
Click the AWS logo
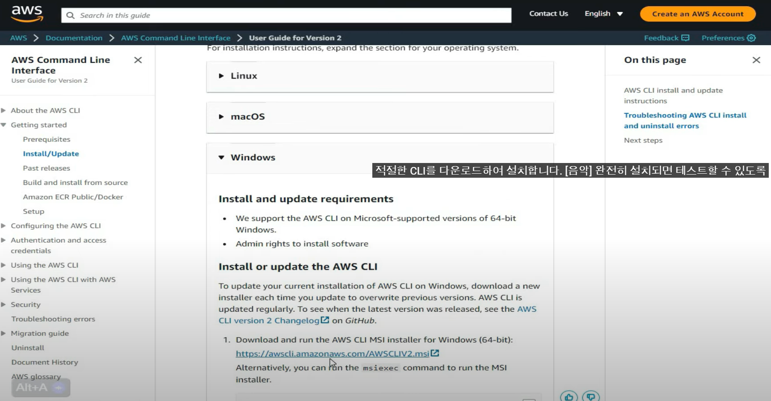[x=27, y=14]
